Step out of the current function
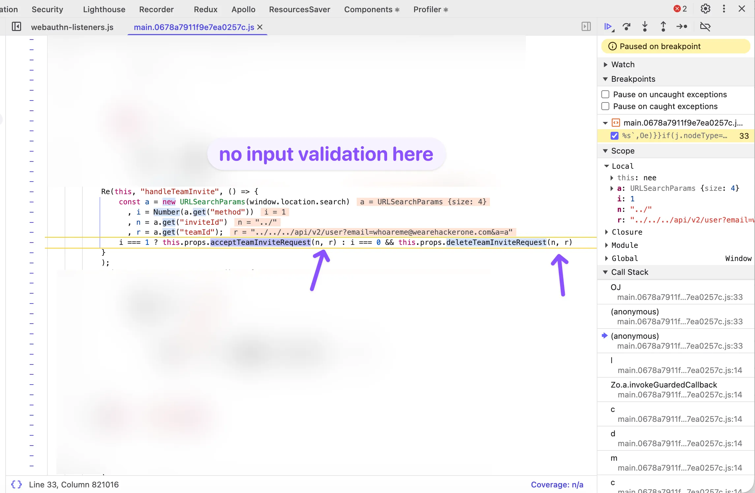The image size is (755, 493). [663, 26]
